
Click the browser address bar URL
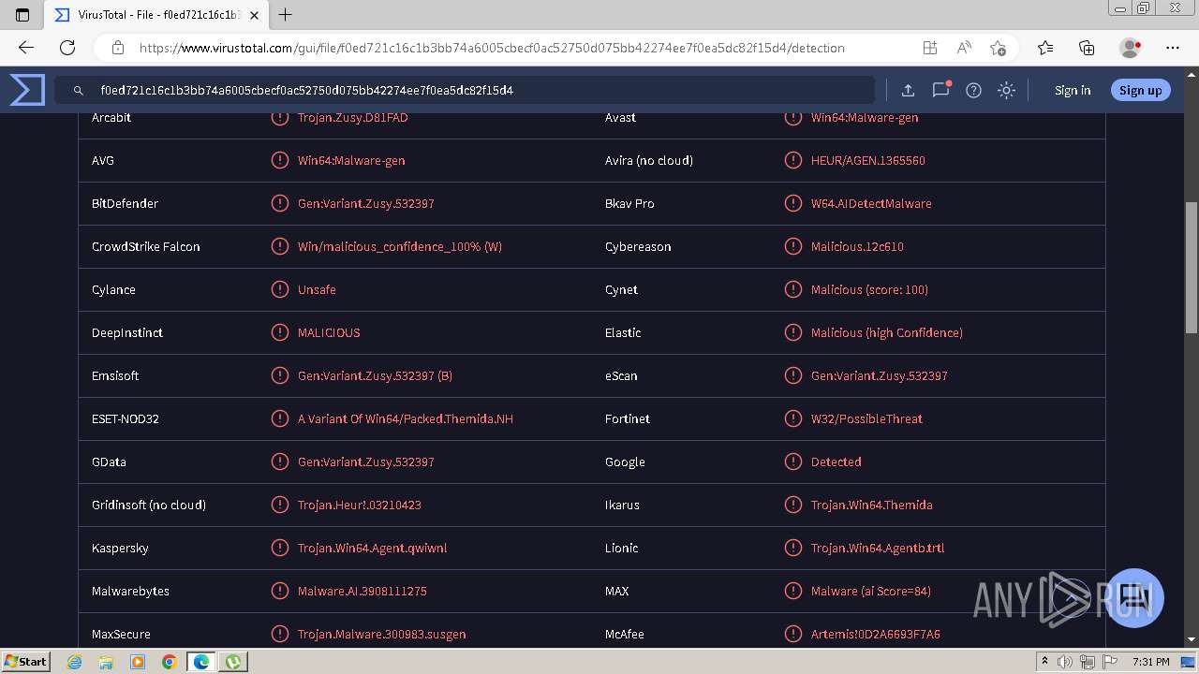point(492,48)
